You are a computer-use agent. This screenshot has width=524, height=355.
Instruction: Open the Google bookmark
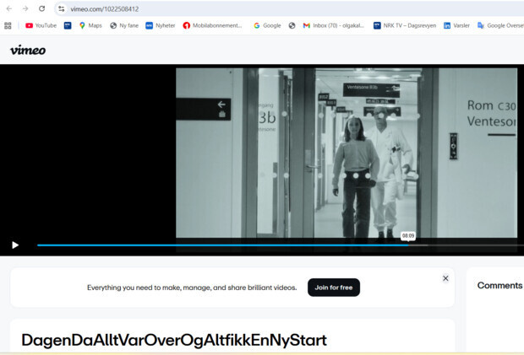pos(267,25)
